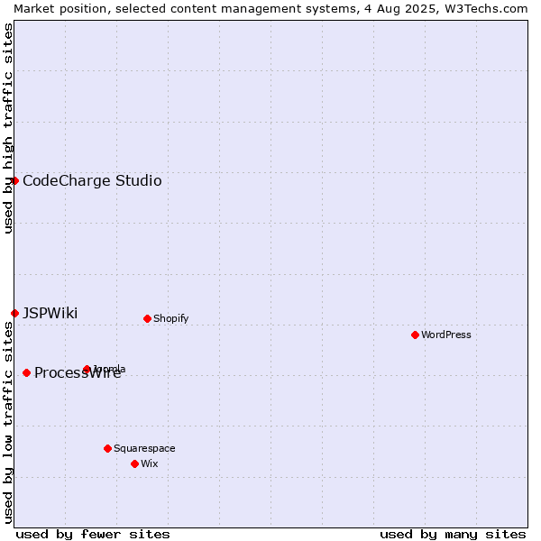Viewport: 541px width, 541px height.
Task: Click the 'CodeCharge Studio' label
Action: [92, 181]
